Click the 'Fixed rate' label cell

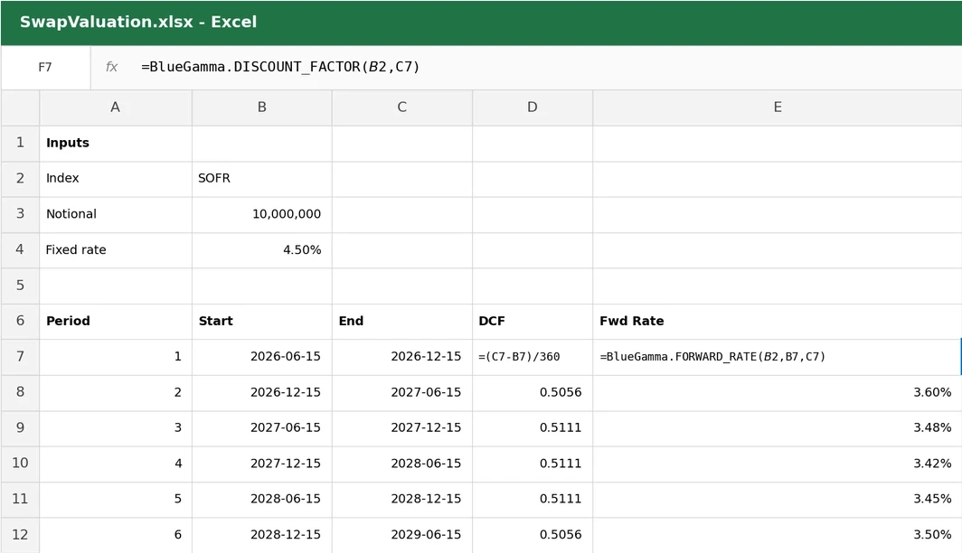coord(116,250)
